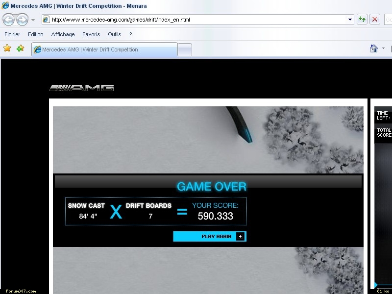Expand the Home button dropdown arrow
This screenshot has width=392, height=294.
383,49
